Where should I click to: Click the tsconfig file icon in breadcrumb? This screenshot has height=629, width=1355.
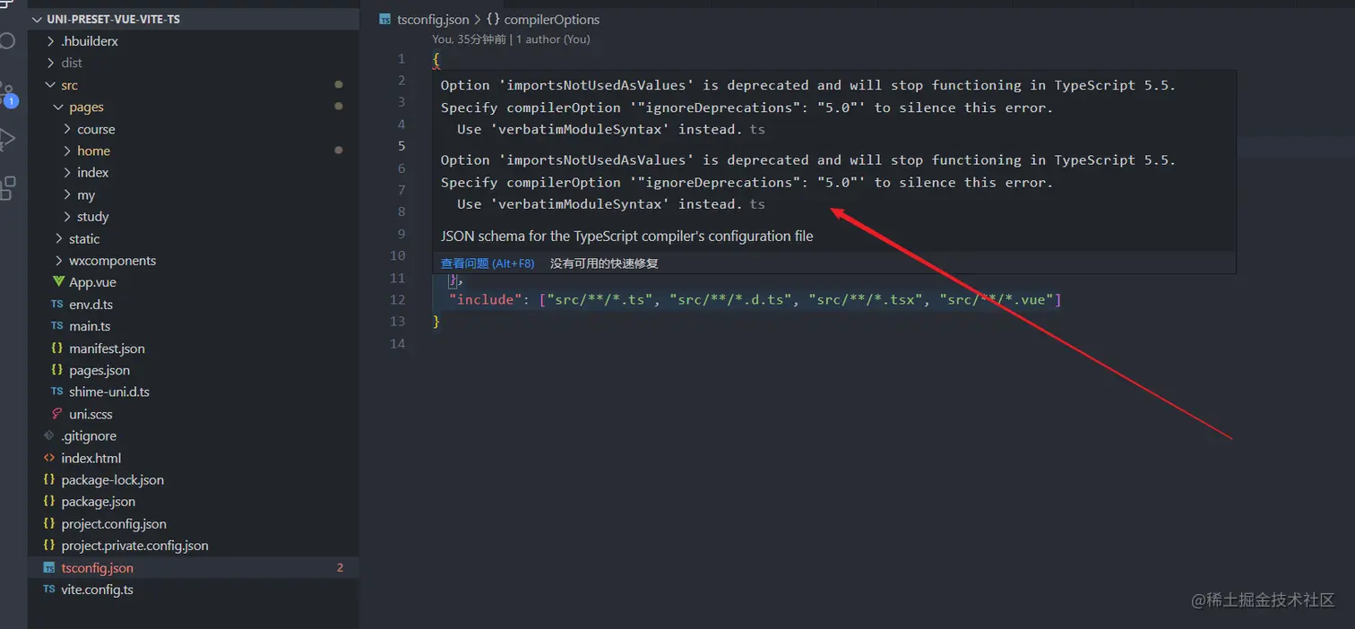pos(385,20)
